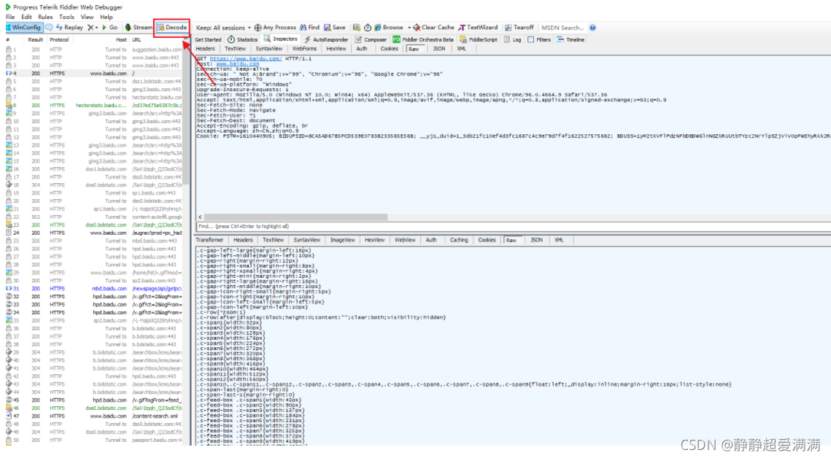Select response ImageView tab
Viewport: 831px width, 458px height.
(342, 240)
